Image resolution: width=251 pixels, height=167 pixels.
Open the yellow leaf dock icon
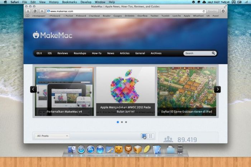point(147,149)
